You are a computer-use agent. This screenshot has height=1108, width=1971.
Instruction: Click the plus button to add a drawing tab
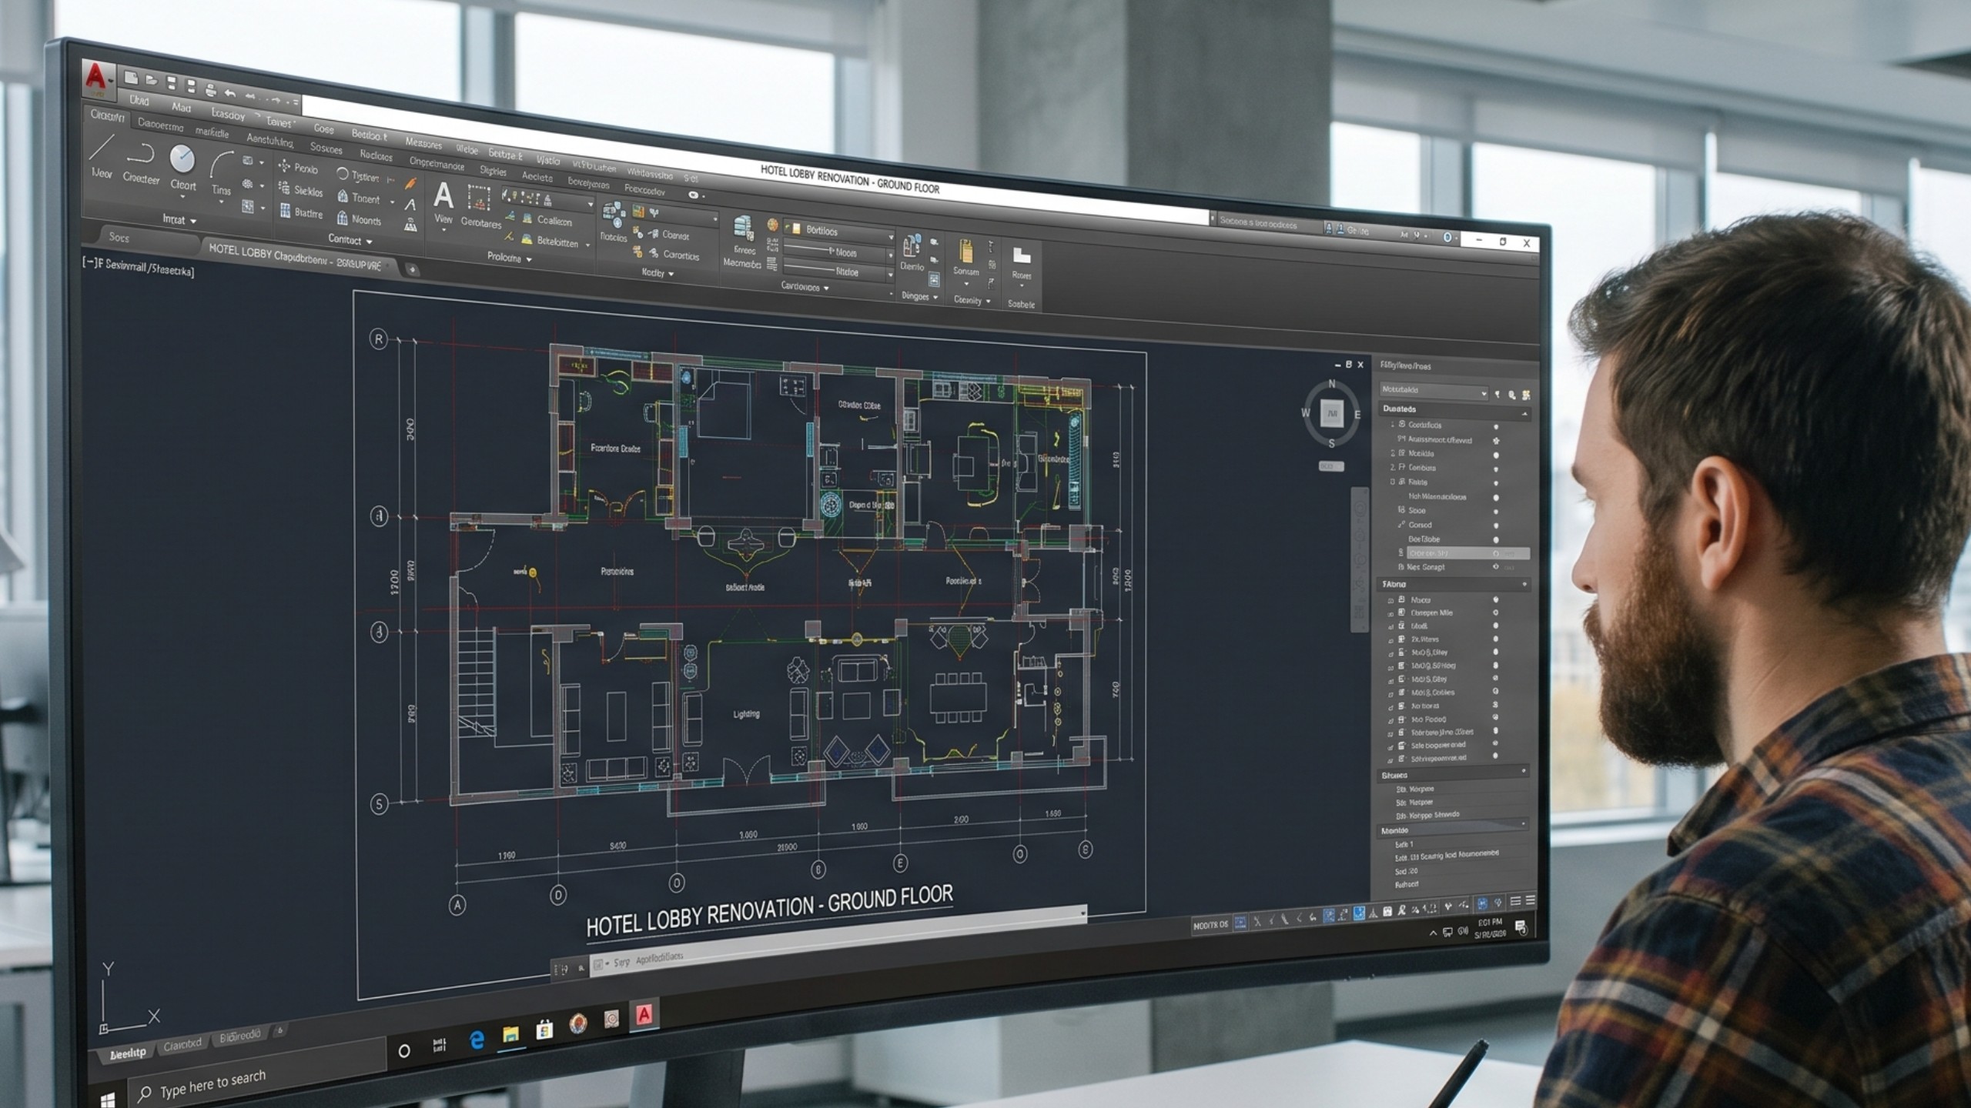[412, 269]
